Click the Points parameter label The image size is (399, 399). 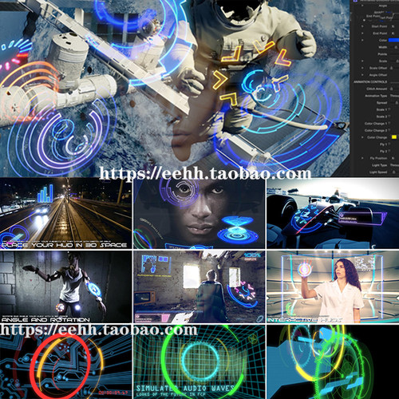382,54
